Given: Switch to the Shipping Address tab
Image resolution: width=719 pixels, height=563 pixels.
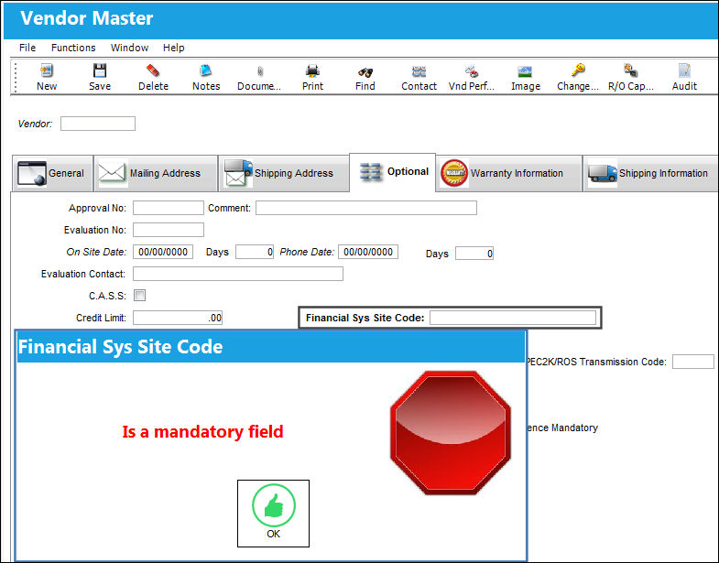Looking at the screenshot, I should pyautogui.click(x=283, y=173).
